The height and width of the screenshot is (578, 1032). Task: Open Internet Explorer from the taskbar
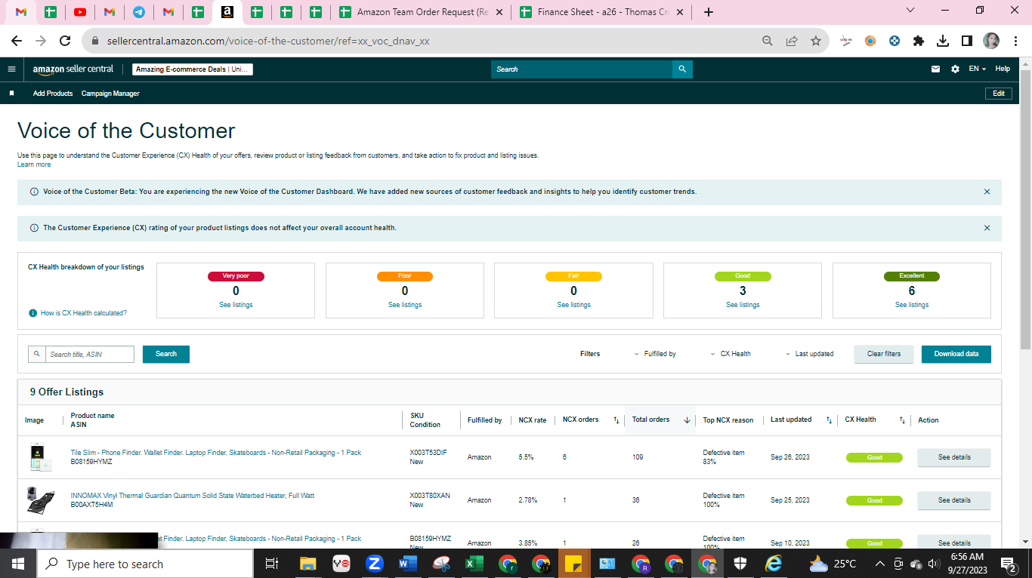[774, 564]
